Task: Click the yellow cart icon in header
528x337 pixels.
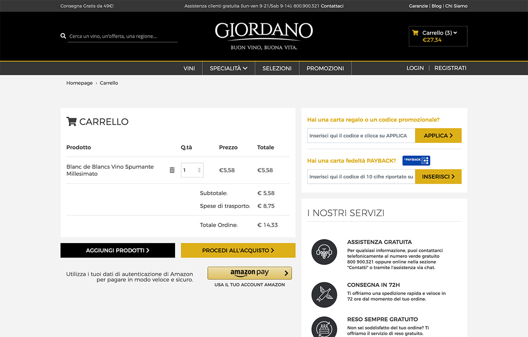Action: click(x=415, y=33)
